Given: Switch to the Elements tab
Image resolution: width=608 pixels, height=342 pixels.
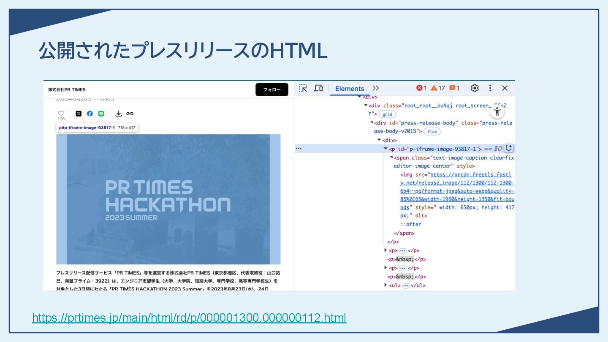Looking at the screenshot, I should (350, 89).
